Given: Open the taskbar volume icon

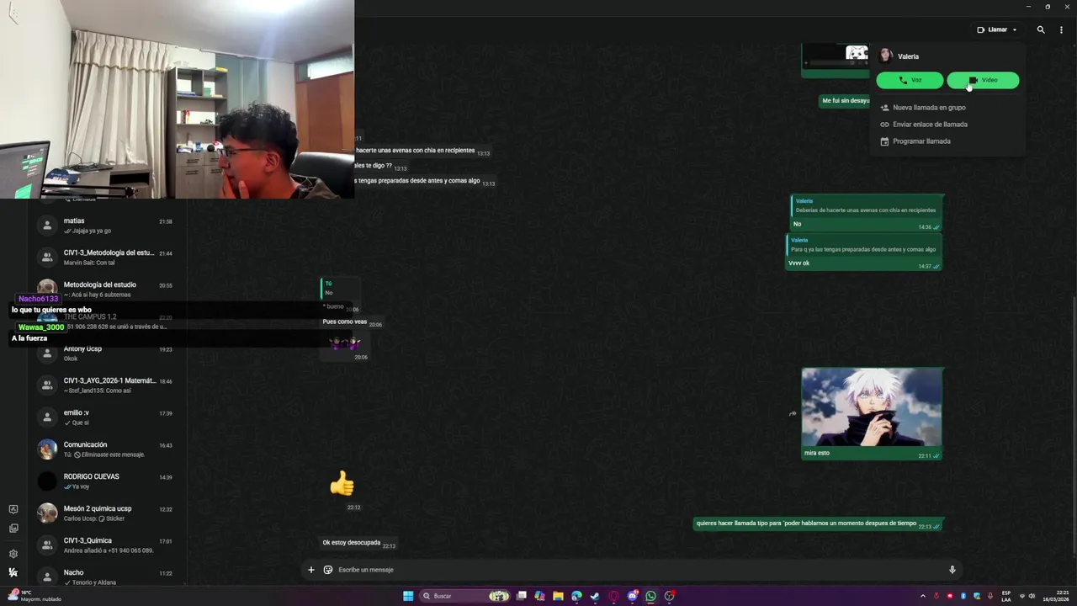Looking at the screenshot, I should [x=1032, y=596].
